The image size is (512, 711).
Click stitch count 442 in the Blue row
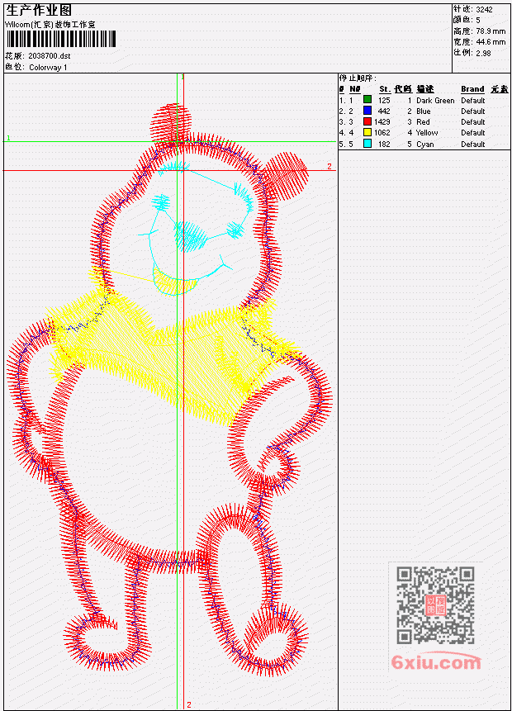click(x=384, y=111)
